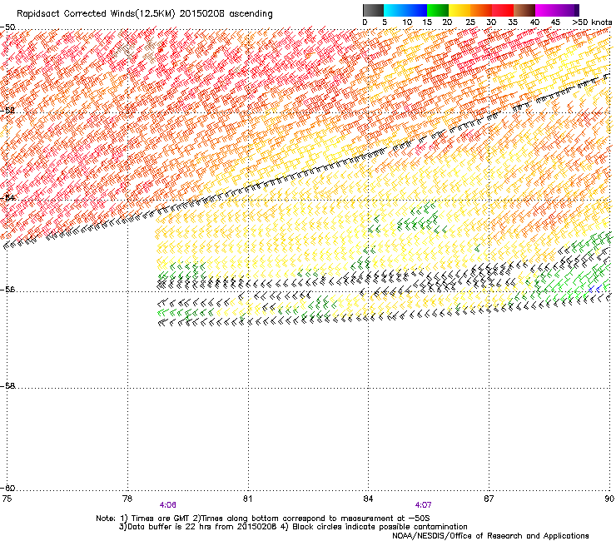Click the longitude label '75'

tap(7, 499)
